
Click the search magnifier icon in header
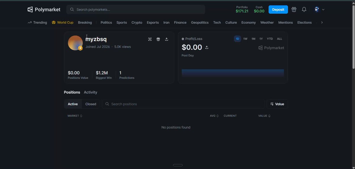[72, 9]
